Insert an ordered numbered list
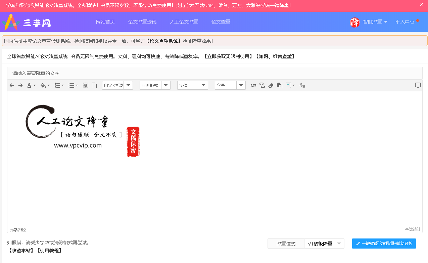The width and height of the screenshot is (428, 263). pos(57,85)
